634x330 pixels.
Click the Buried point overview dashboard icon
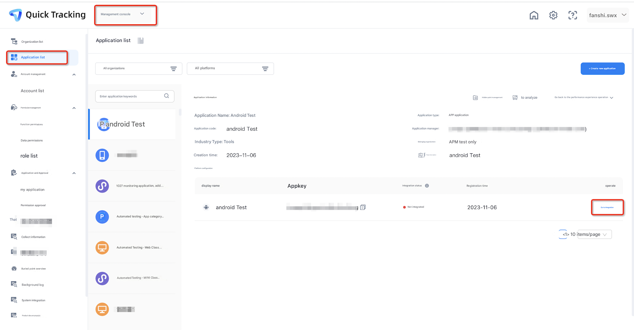tap(14, 269)
